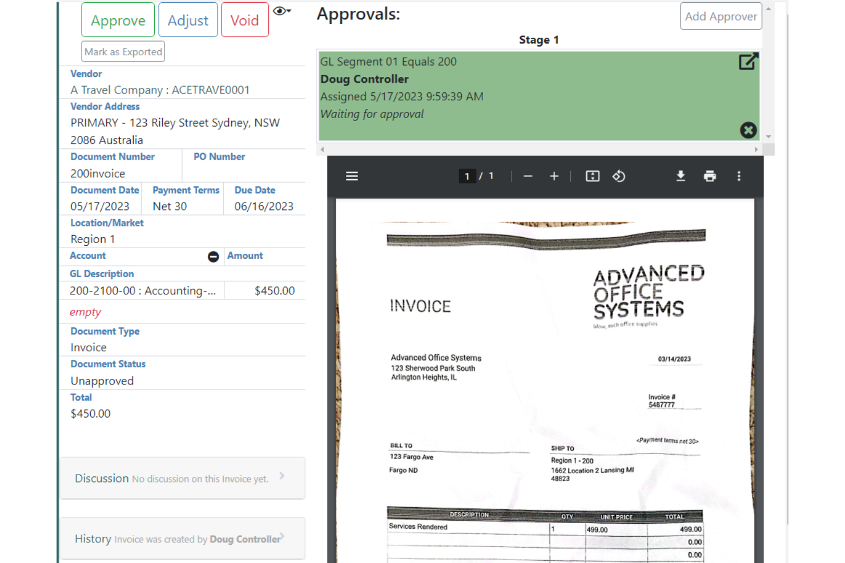The image size is (845, 563).
Task: Expand the Discussion panel
Action: [x=182, y=478]
